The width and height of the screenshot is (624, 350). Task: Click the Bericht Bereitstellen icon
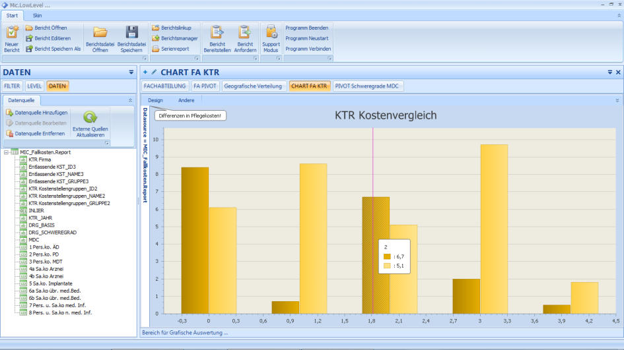pyautogui.click(x=217, y=32)
